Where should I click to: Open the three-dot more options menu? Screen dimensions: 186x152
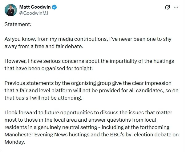(176, 7)
